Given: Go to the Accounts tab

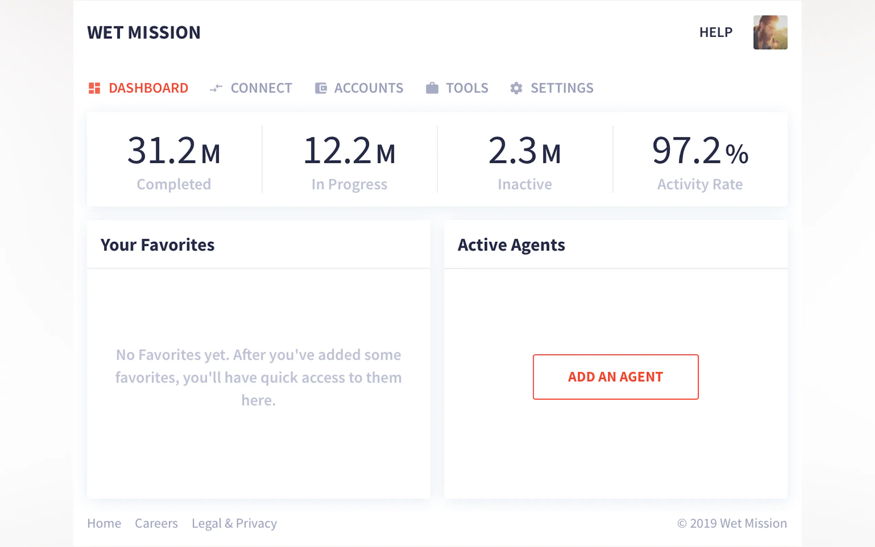Looking at the screenshot, I should point(368,88).
